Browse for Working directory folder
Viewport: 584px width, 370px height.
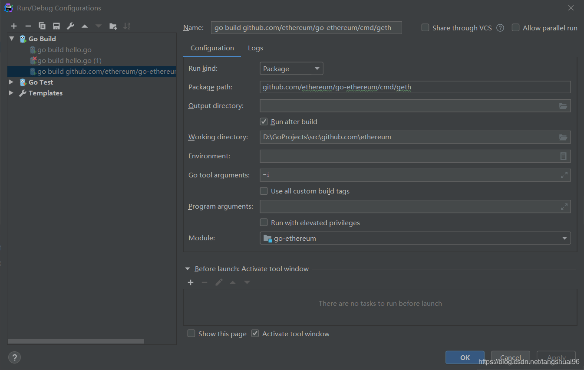click(x=563, y=137)
